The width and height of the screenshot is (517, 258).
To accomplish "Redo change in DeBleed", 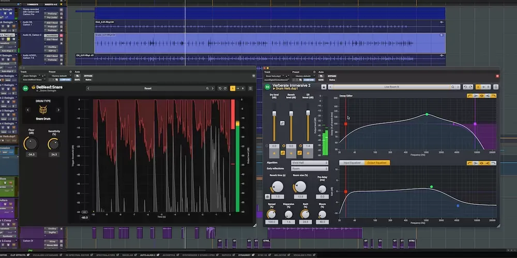I will click(x=225, y=88).
